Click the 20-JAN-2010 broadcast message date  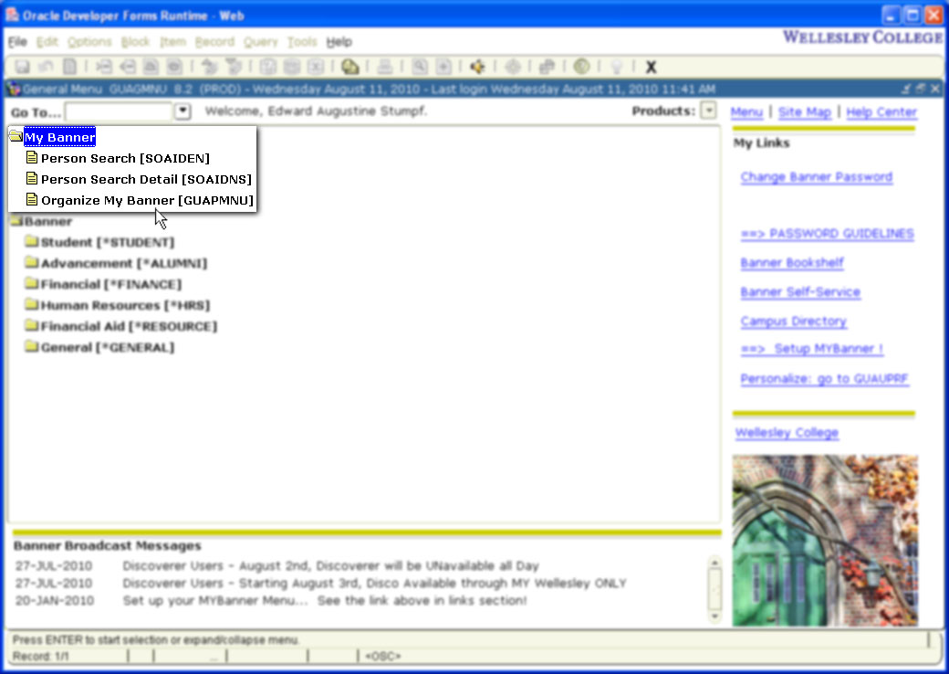pyautogui.click(x=55, y=601)
